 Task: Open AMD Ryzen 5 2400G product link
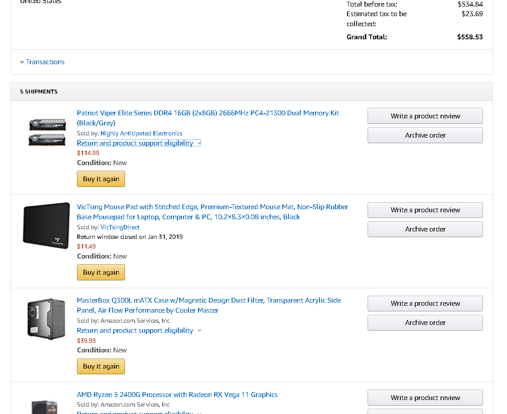(x=177, y=395)
